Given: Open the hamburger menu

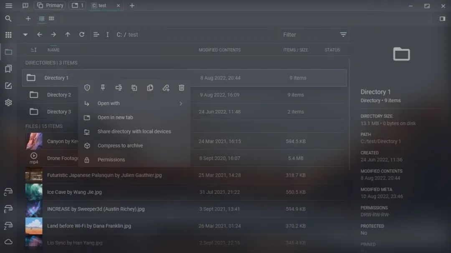Looking at the screenshot, I should point(9,5).
